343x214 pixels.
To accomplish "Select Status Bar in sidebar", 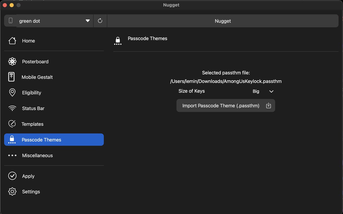I will coord(54,108).
